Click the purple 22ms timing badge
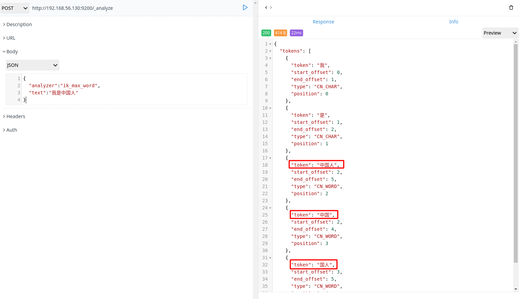 click(x=296, y=33)
